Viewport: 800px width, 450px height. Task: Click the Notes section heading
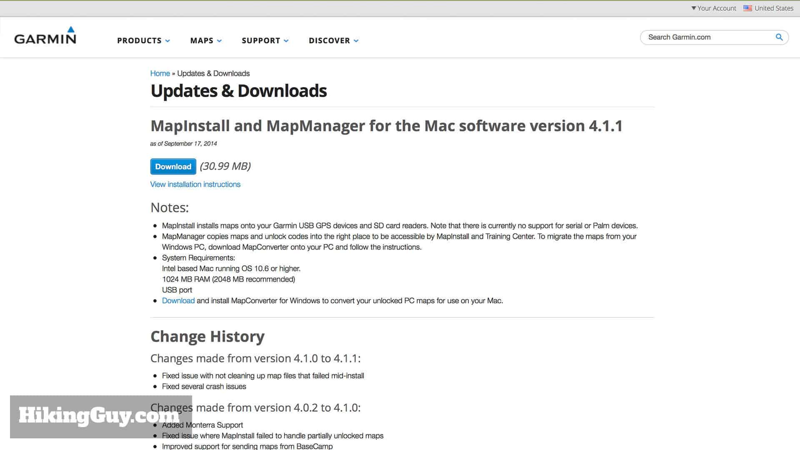coord(169,207)
